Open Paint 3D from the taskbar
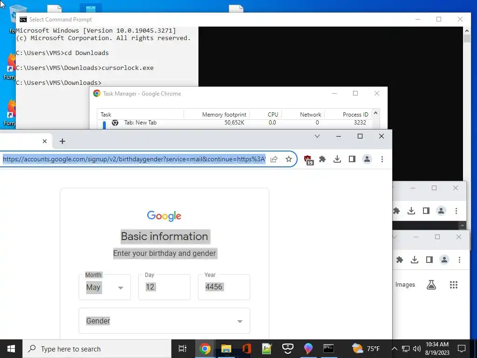 tap(308, 349)
